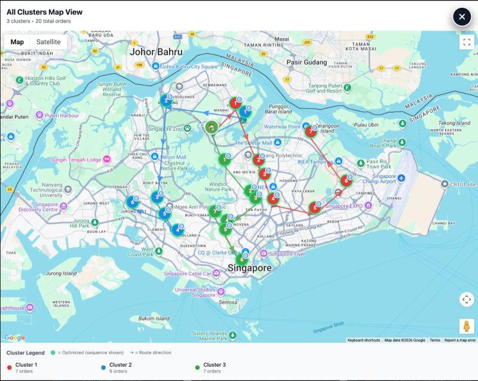This screenshot has width=478, height=381.
Task: Open the map Terms link
Action: tap(435, 340)
